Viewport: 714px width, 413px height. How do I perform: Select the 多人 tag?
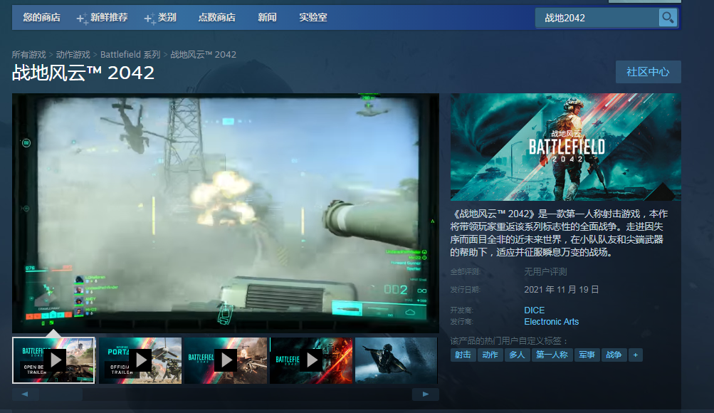pos(517,355)
